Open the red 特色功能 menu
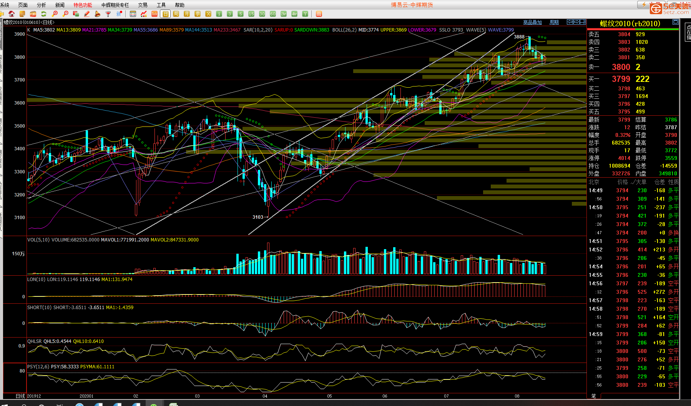Viewport: 691px width, 406px height. 83,5
